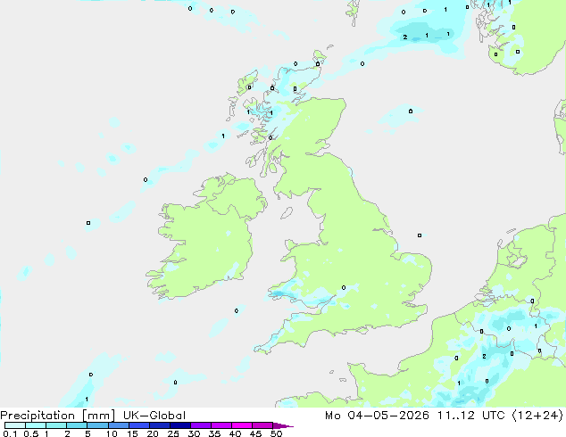The width and height of the screenshot is (566, 437).
Task: Click the '15' legend scale value
Action: click(x=132, y=433)
